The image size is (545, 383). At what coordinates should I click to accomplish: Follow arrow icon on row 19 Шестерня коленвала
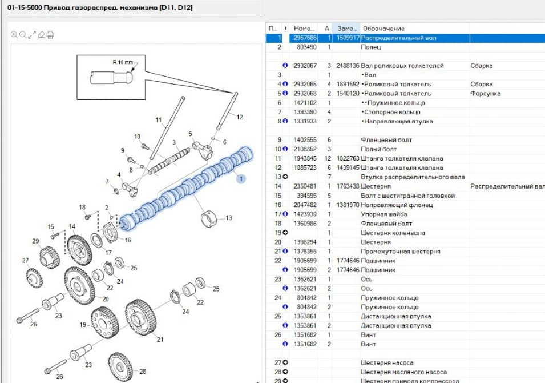(x=285, y=233)
